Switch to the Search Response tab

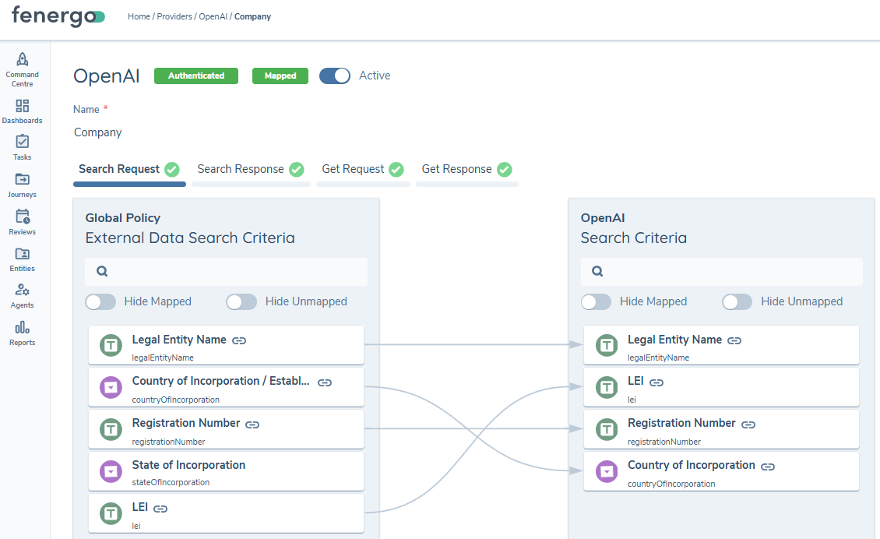(241, 168)
